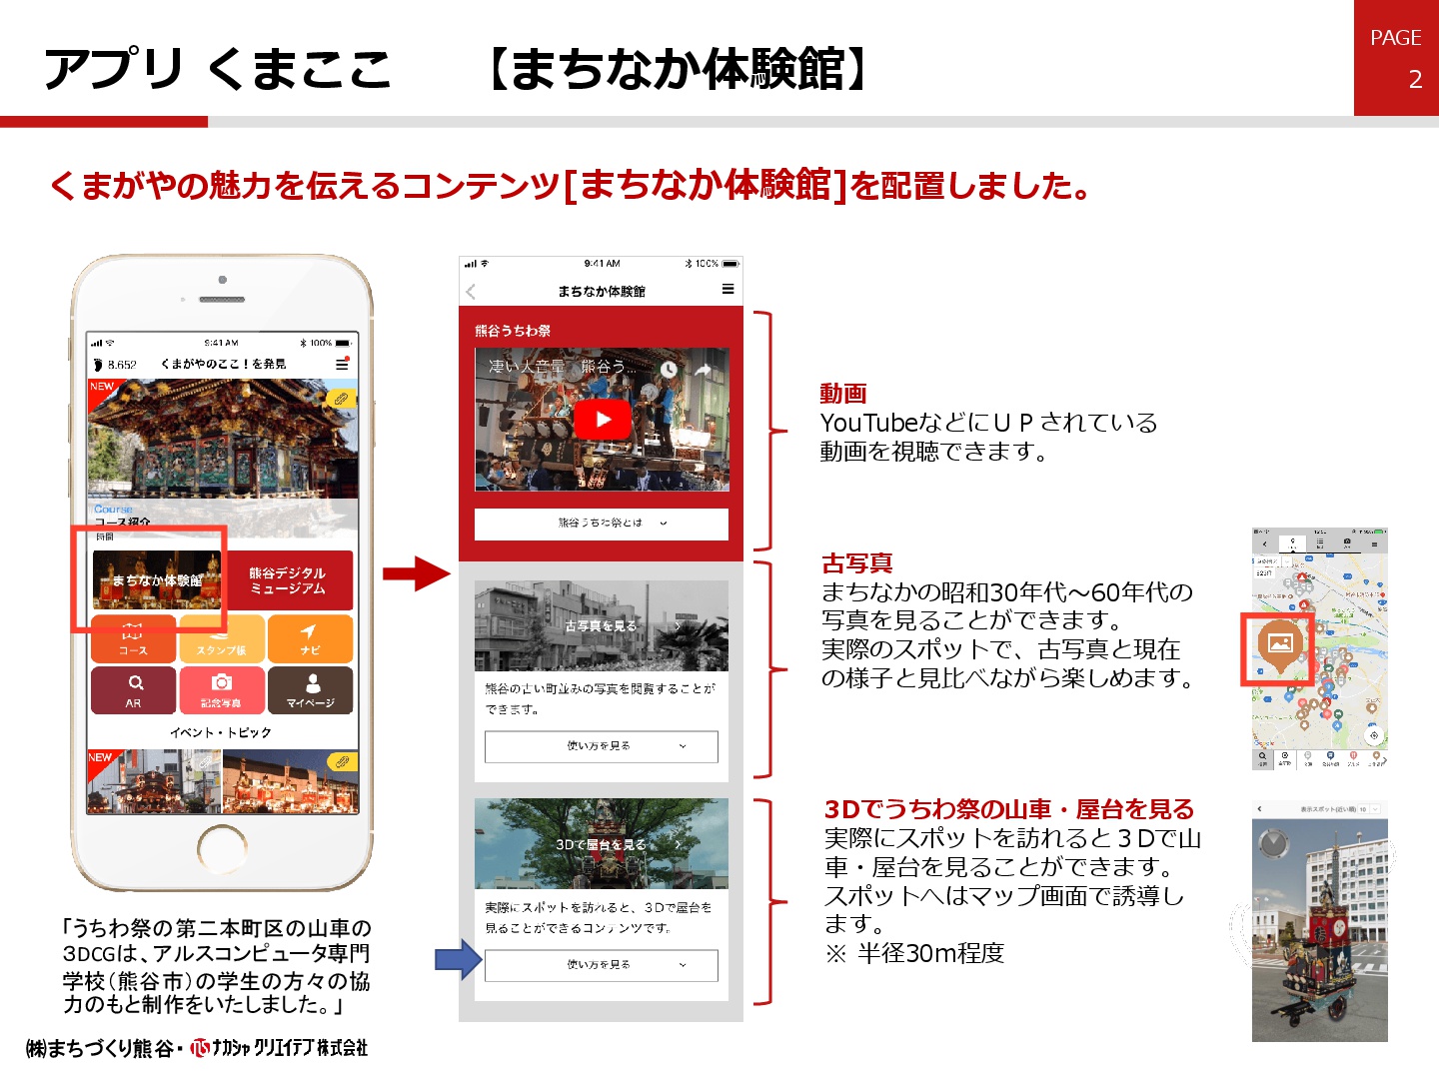
Task: Open the マイページ profile tile
Action: click(310, 690)
